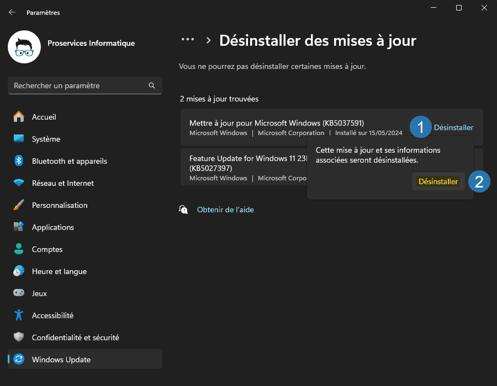Open Système settings via the laptop icon
Viewport: 497px width, 386px height.
click(x=18, y=139)
